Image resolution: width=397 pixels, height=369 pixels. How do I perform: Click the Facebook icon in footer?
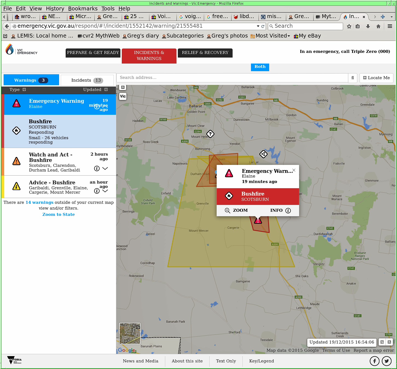coord(374,361)
